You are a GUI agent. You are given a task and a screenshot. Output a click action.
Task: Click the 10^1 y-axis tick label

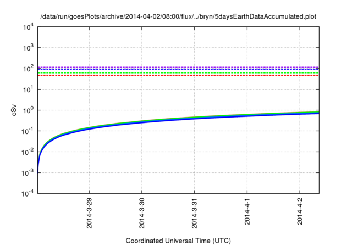29,90
